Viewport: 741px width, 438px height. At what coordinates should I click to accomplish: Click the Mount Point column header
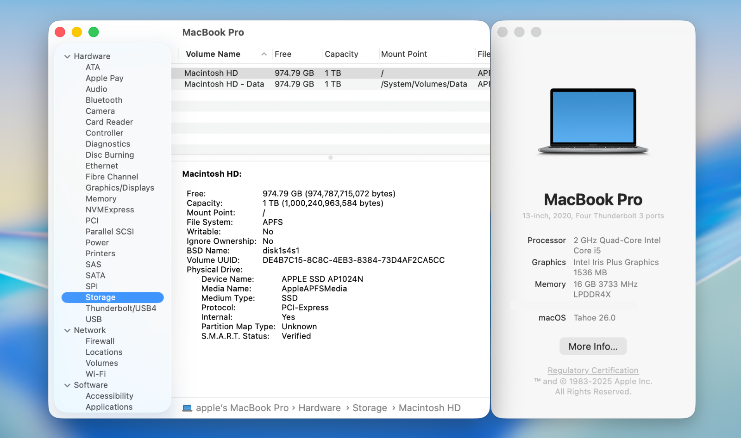pos(404,54)
